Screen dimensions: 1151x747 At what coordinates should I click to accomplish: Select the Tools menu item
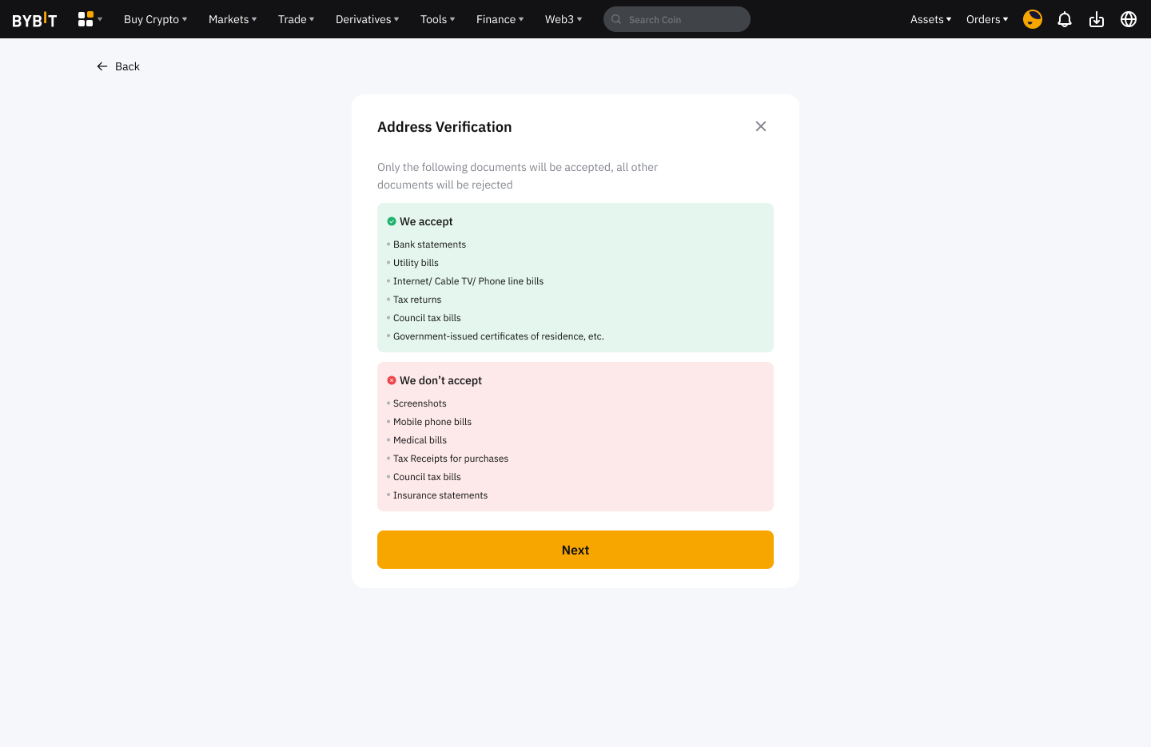[437, 19]
